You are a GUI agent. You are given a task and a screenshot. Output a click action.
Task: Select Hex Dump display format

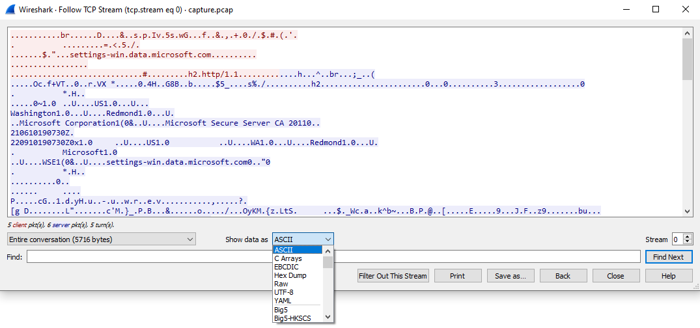[x=298, y=275]
